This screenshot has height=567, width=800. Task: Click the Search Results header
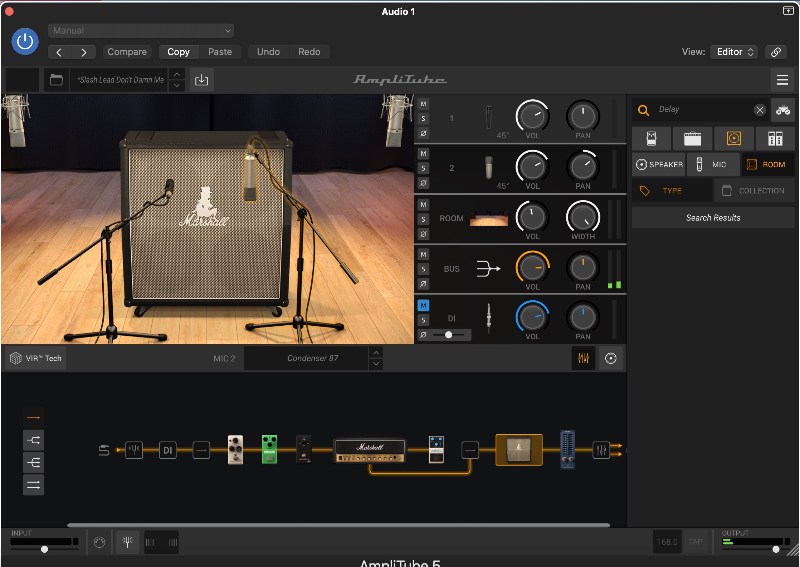[713, 218]
